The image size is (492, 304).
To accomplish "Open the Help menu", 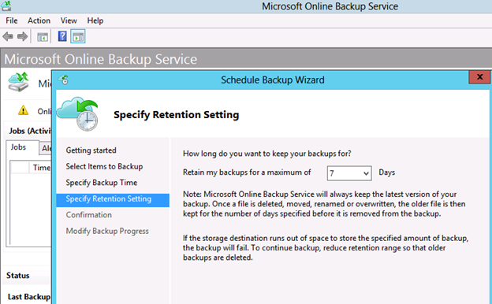I will [95, 20].
